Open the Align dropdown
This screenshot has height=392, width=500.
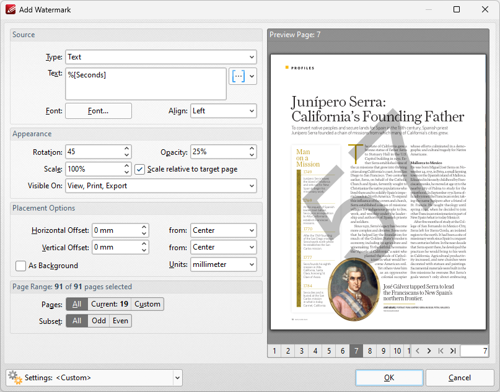(x=224, y=111)
